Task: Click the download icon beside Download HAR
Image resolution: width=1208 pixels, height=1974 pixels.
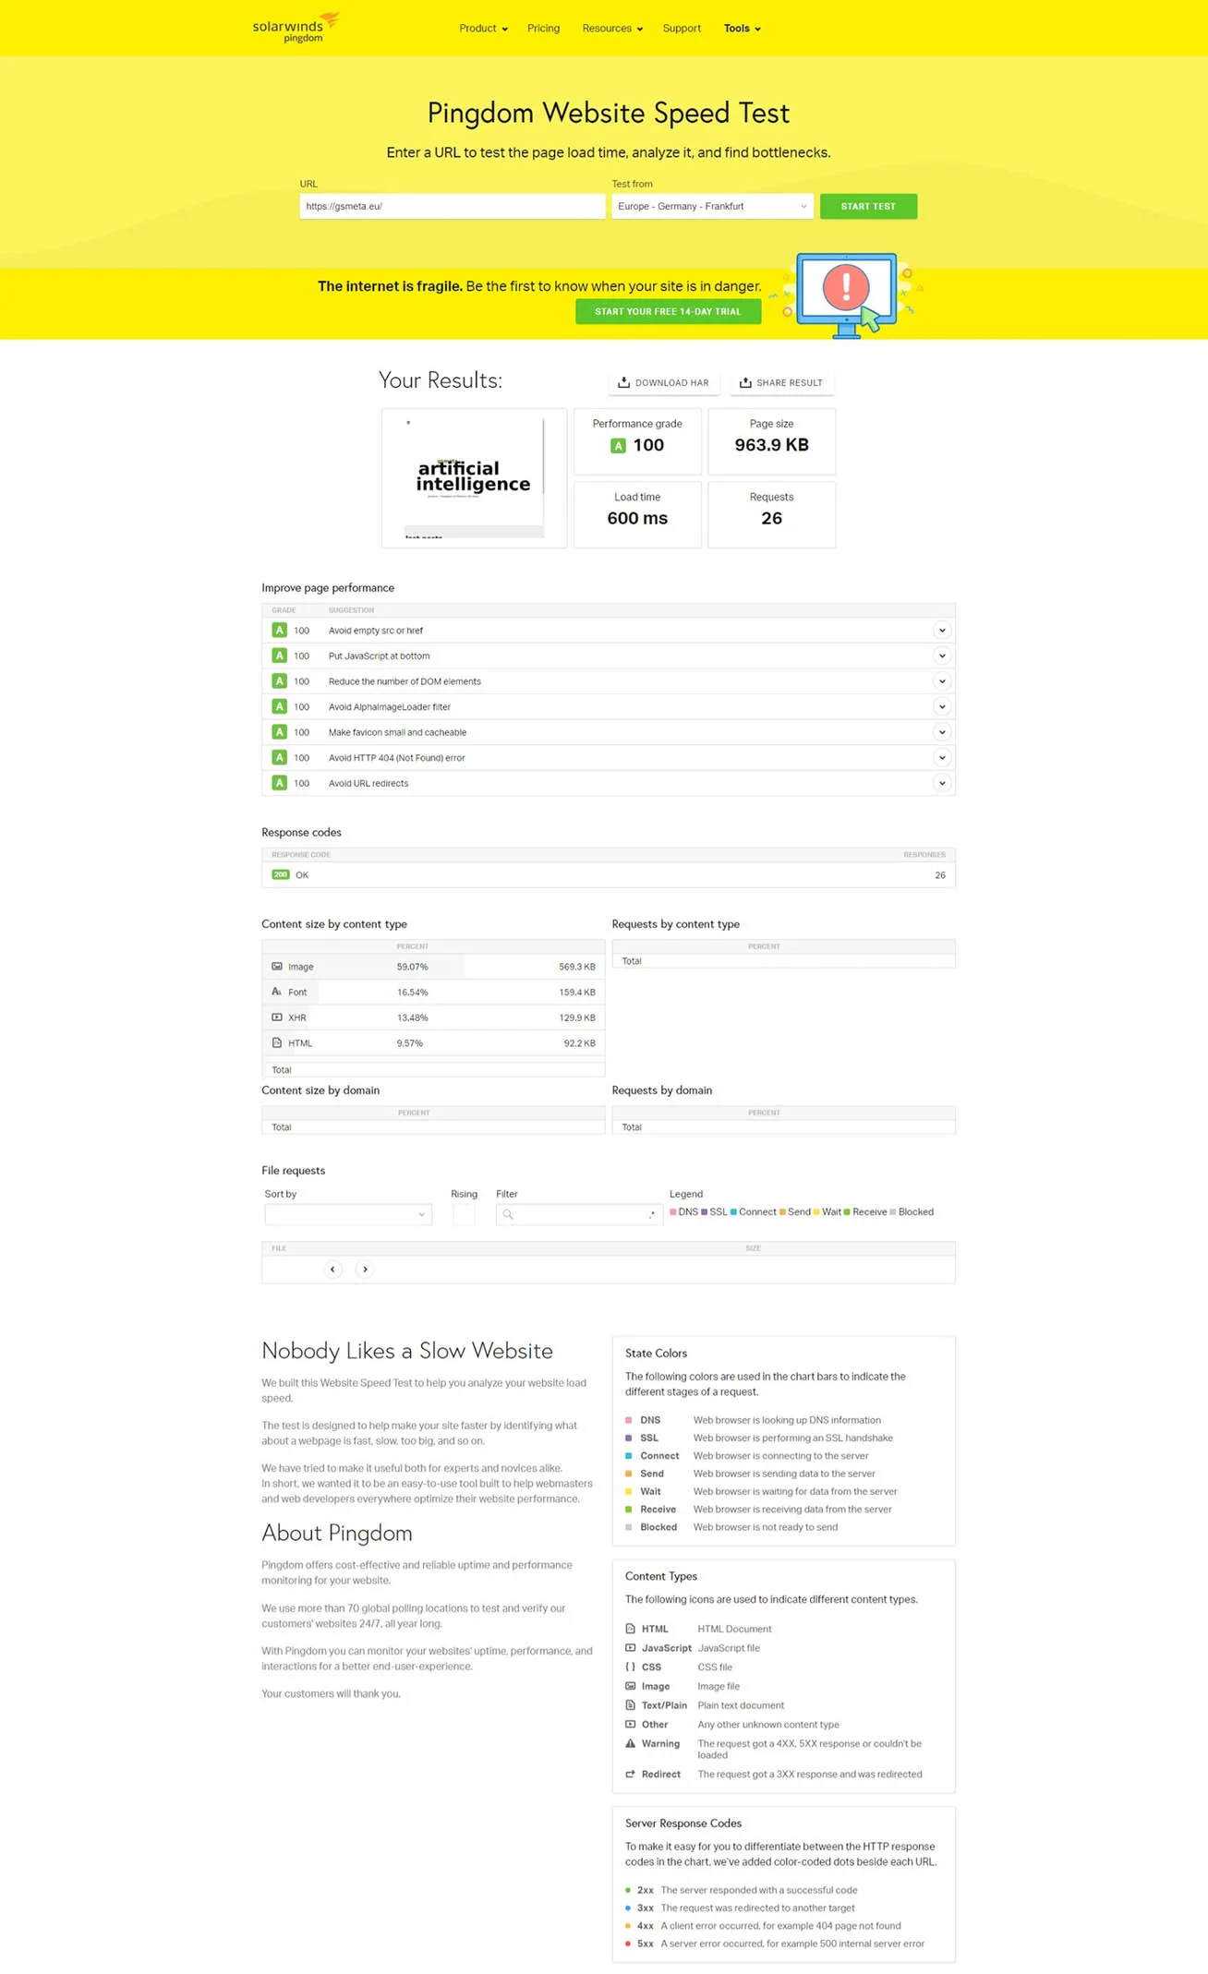Action: tap(623, 382)
